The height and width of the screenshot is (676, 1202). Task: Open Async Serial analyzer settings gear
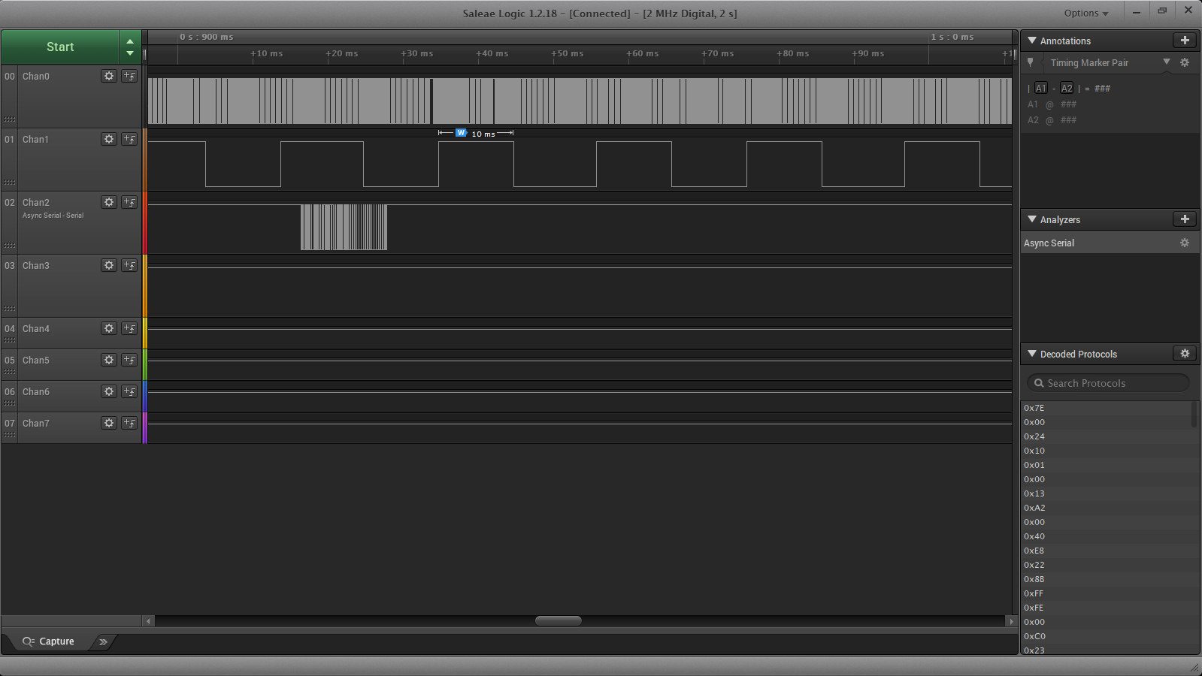pyautogui.click(x=1185, y=243)
